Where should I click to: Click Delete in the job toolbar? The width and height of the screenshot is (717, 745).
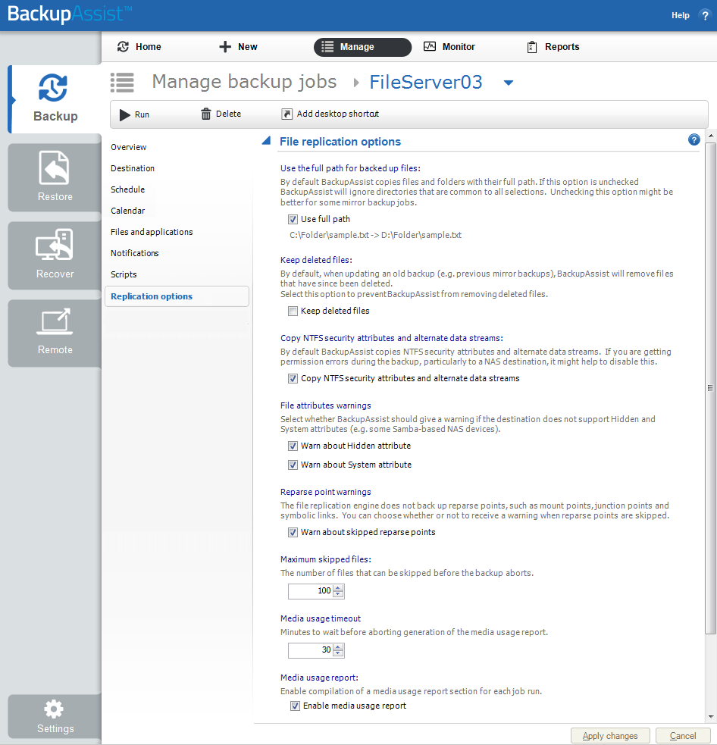click(221, 114)
